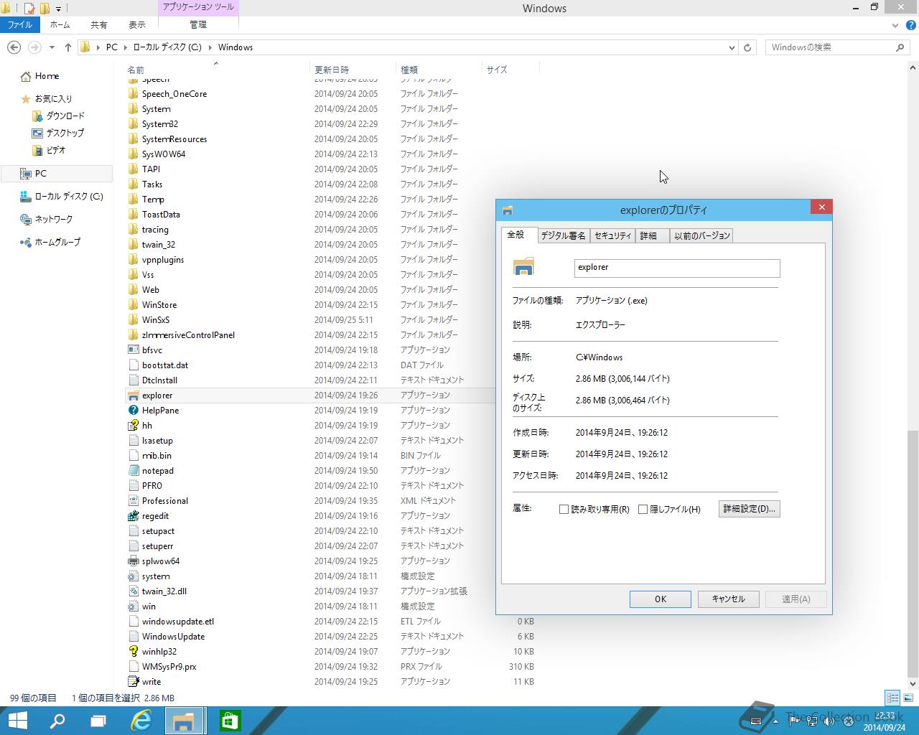919x735 pixels.
Task: Open taskbar Search magnifier
Action: coord(57,721)
